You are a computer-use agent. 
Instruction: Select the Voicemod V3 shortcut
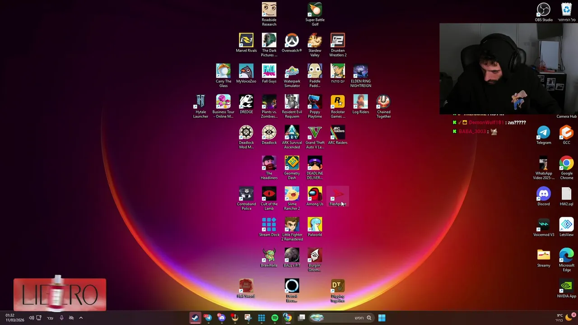point(544,227)
